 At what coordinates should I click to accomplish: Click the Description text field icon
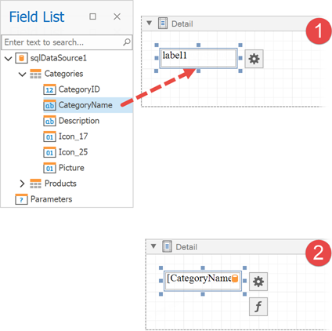pyautogui.click(x=49, y=121)
